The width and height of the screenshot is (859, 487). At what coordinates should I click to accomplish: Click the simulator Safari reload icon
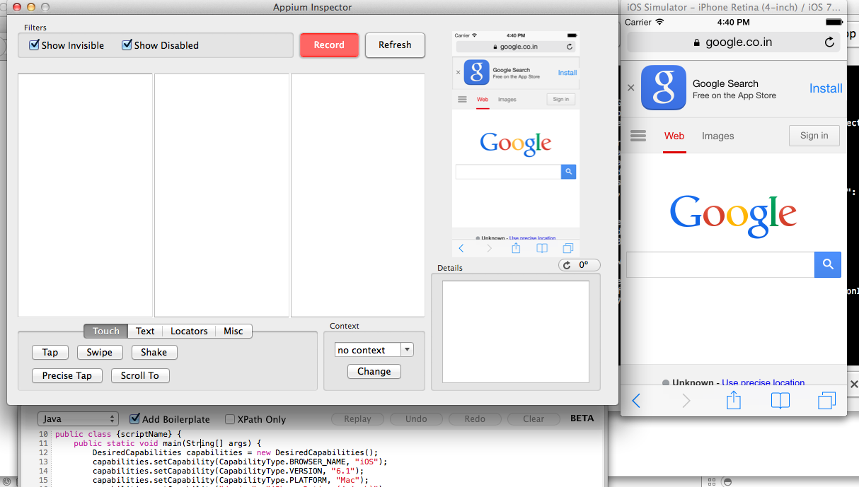coord(829,42)
